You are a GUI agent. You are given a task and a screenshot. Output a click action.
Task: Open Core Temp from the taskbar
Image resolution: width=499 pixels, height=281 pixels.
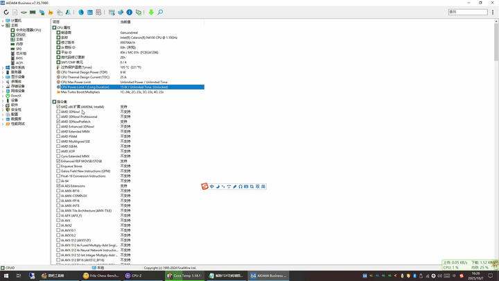click(184, 275)
